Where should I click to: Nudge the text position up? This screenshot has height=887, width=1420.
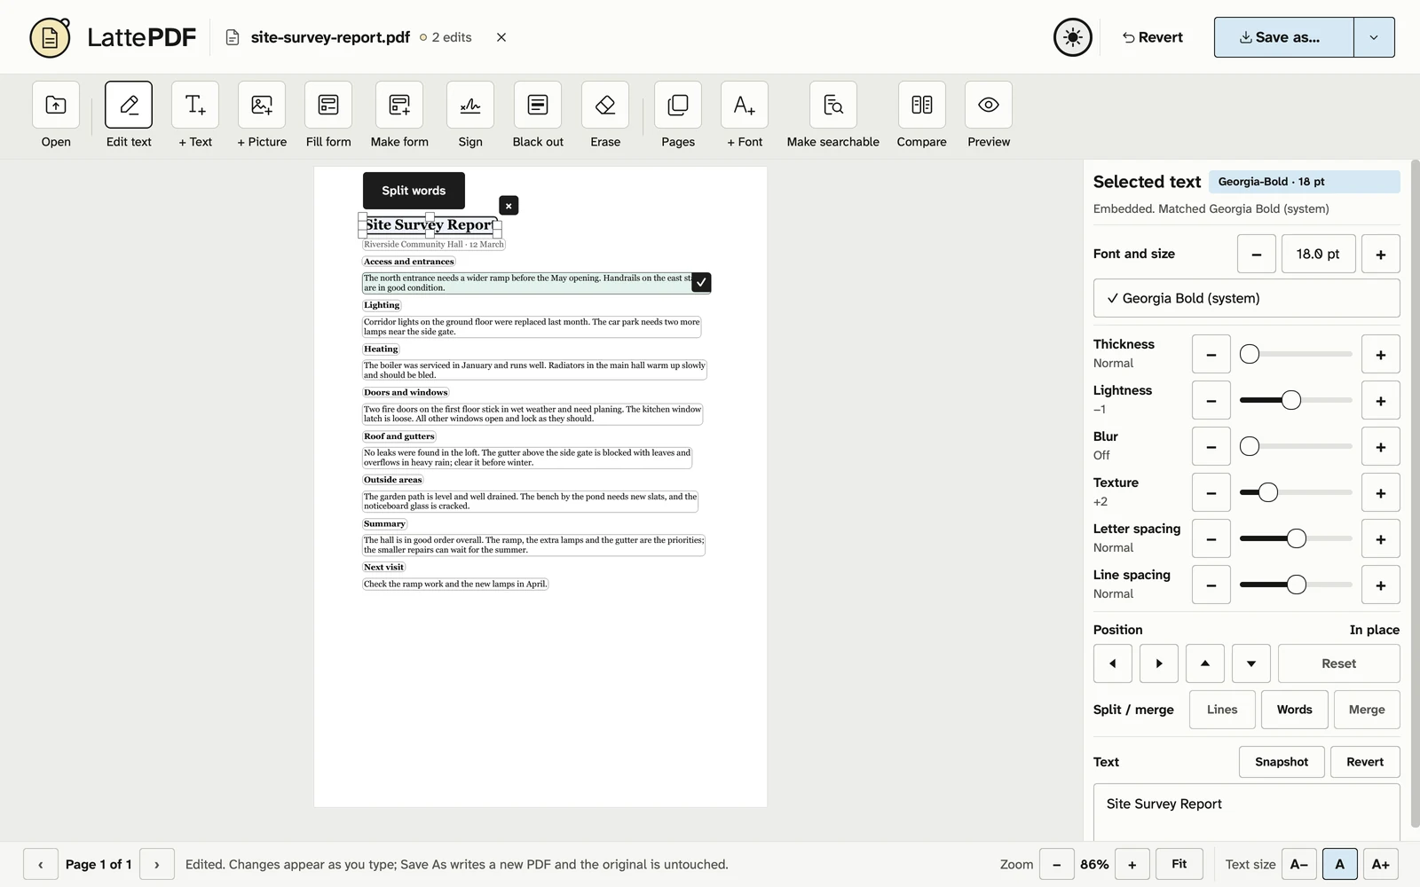point(1205,663)
